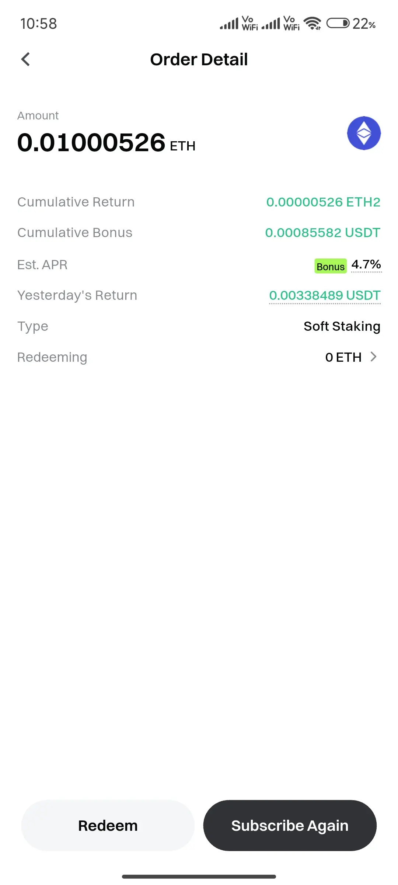
Task: Tap the Ethereum coin logo
Action: (364, 133)
